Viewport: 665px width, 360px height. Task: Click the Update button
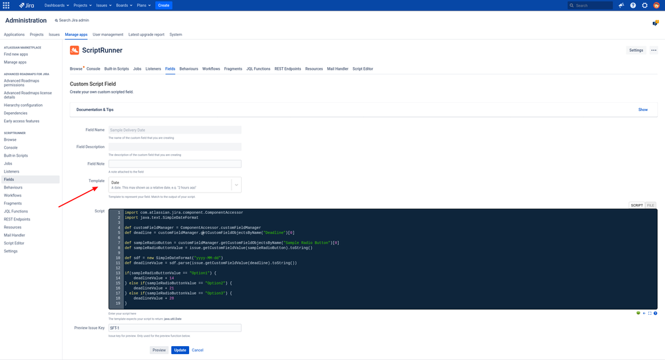[180, 350]
